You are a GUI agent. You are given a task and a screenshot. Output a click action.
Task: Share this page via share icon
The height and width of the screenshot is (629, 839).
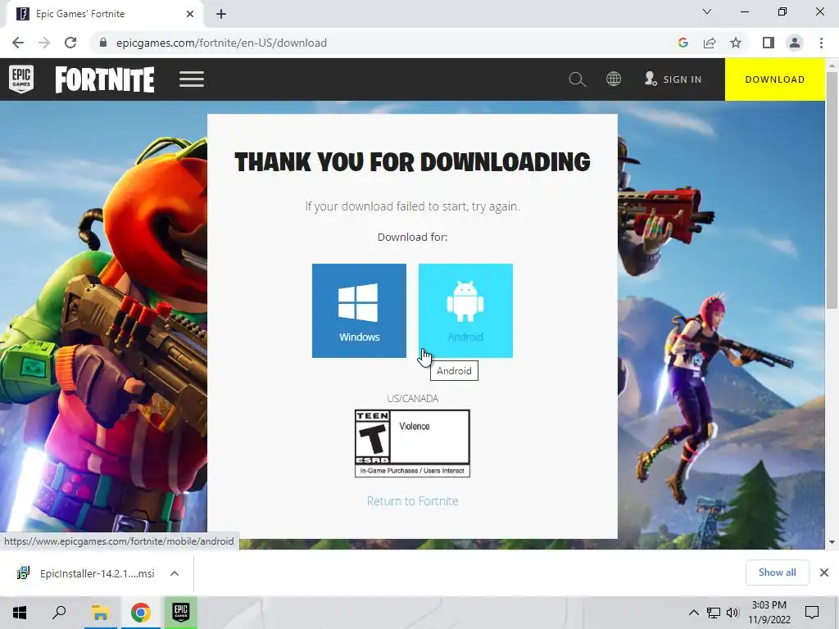(710, 43)
